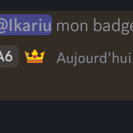
Task: Click the top yellow cross of the crown
Action: (35, 52)
